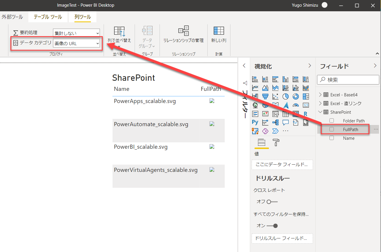Check the Name field checkbox
Viewport: 381px width, 252px height.
(x=332, y=138)
